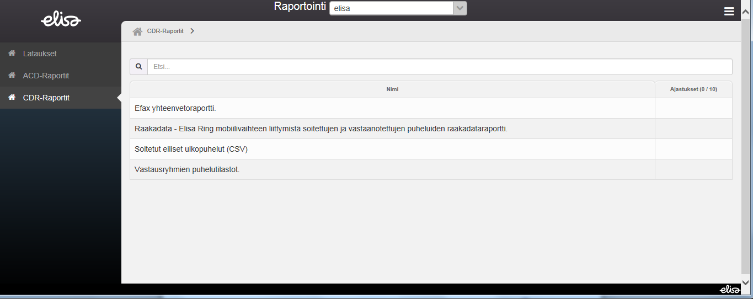The height and width of the screenshot is (299, 753).
Task: Click the vertical scrollbar thumb
Action: pos(746,146)
